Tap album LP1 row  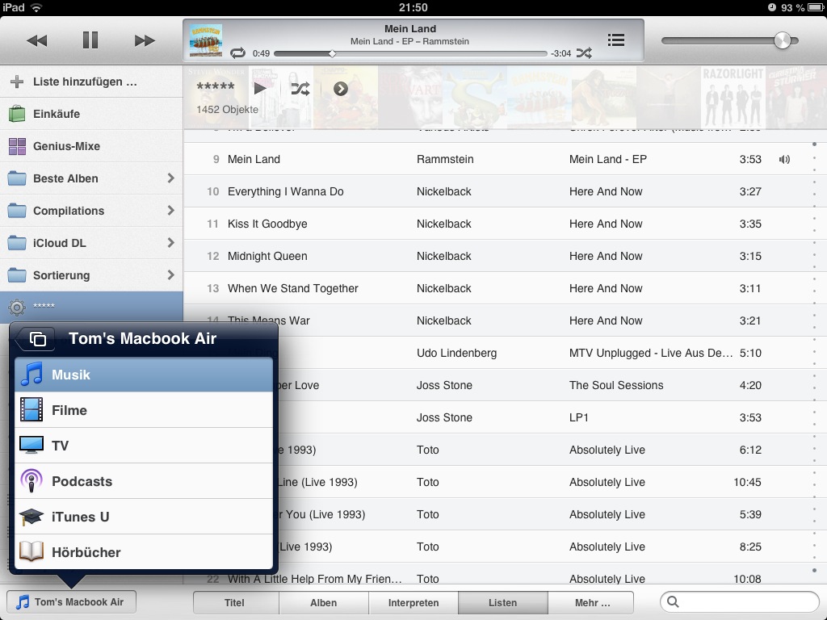click(x=578, y=417)
